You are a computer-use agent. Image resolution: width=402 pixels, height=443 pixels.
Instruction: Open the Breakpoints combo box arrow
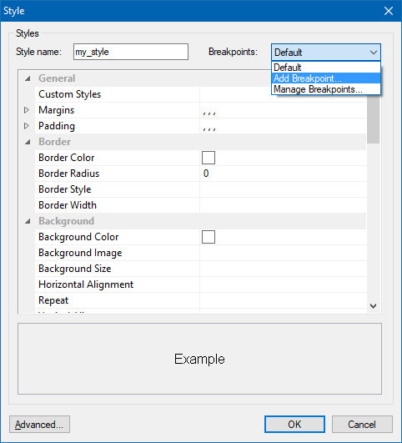point(374,53)
